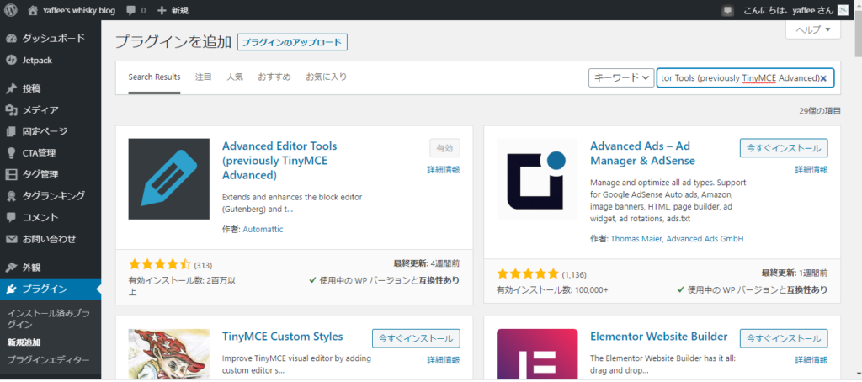Click the award icon beside タグランキング
Screen dimensions: 862x382
[11, 196]
